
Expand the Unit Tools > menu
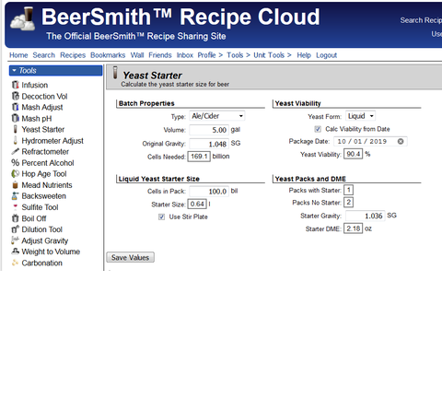click(x=273, y=55)
